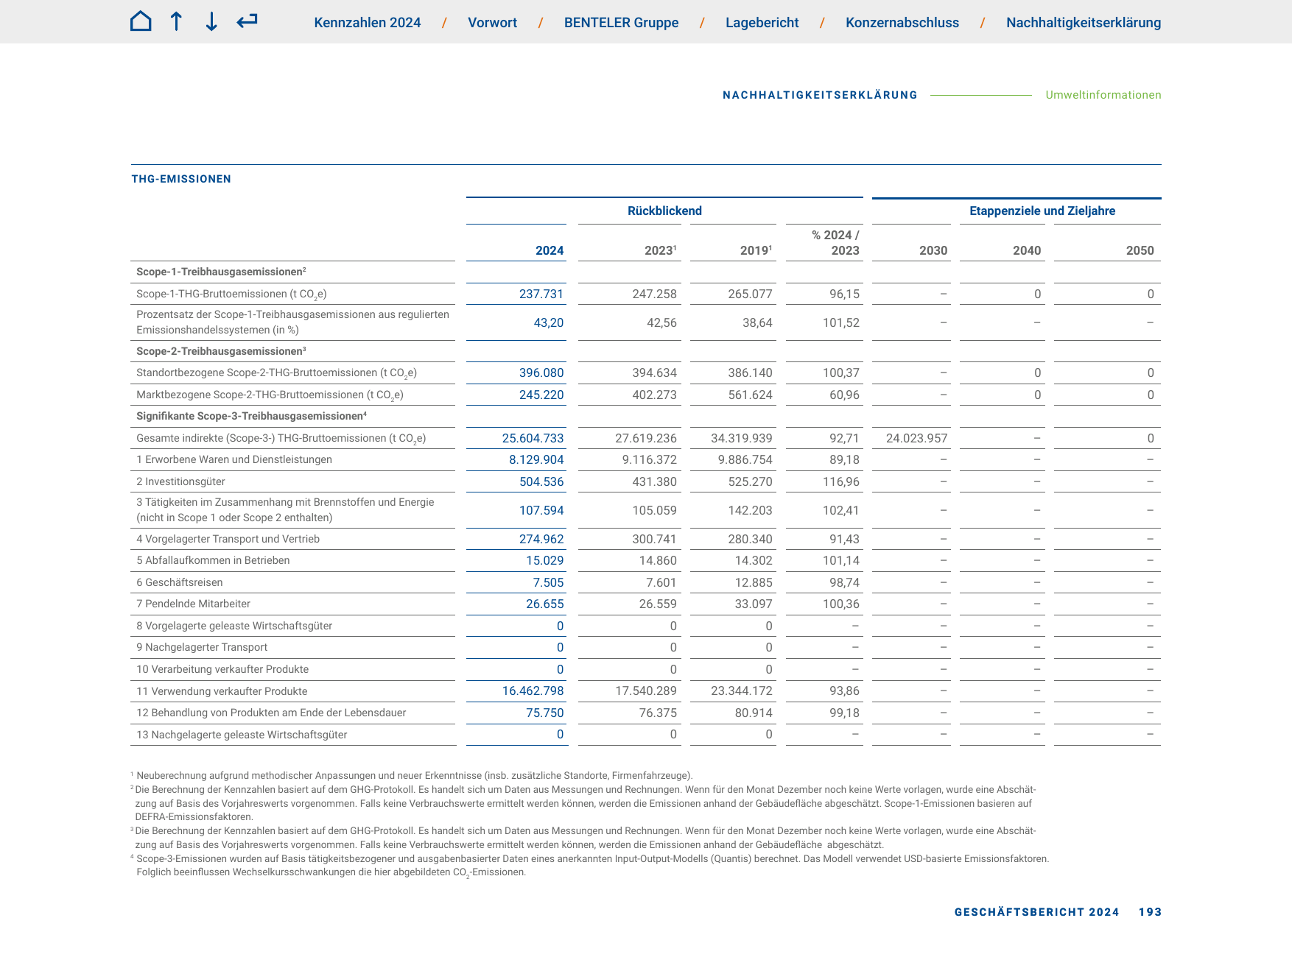This screenshot has height=957, width=1292.
Task: Navigate to BENTELER Gruppe section
Action: pos(622,23)
